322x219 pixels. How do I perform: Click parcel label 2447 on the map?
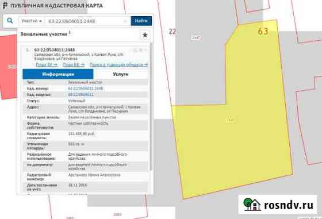coord(195,38)
